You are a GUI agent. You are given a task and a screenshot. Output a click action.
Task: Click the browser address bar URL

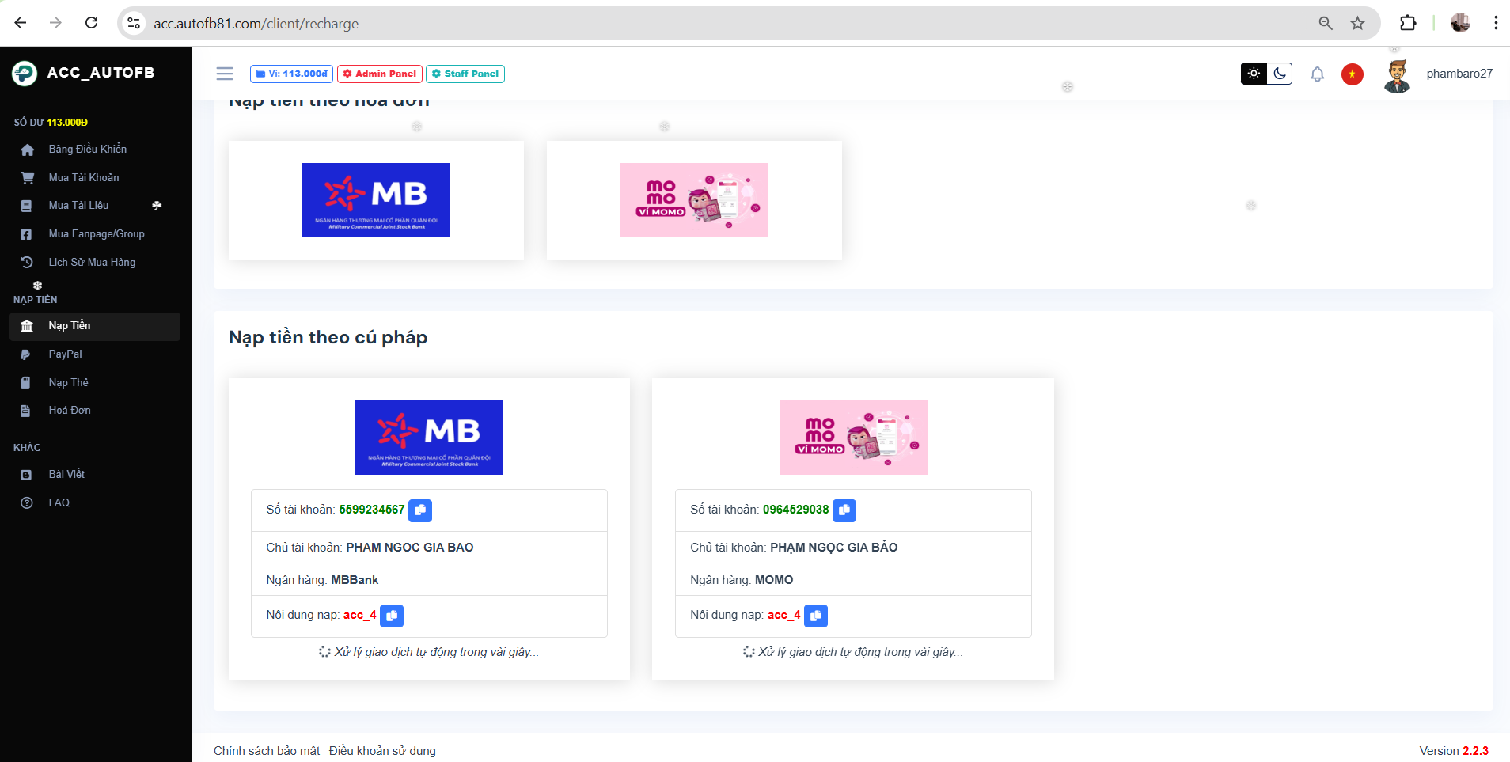coord(256,24)
